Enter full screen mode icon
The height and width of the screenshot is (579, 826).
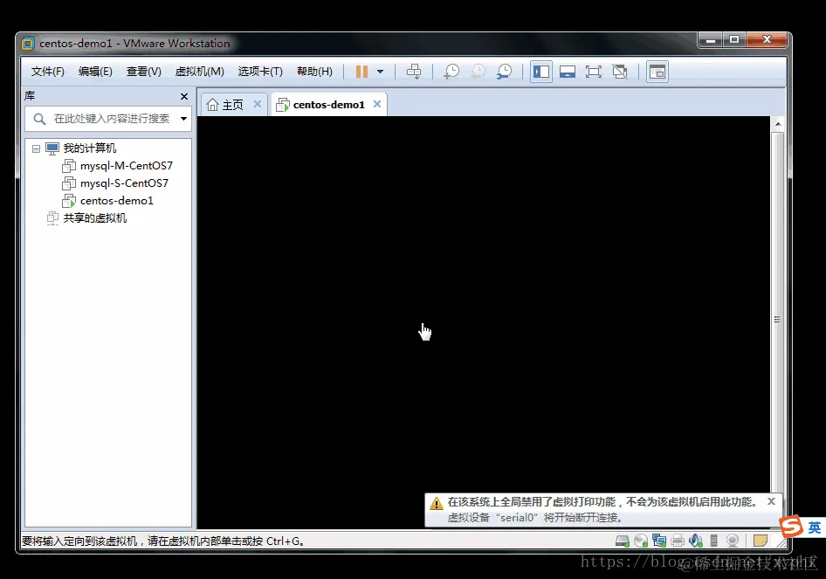[x=594, y=72]
